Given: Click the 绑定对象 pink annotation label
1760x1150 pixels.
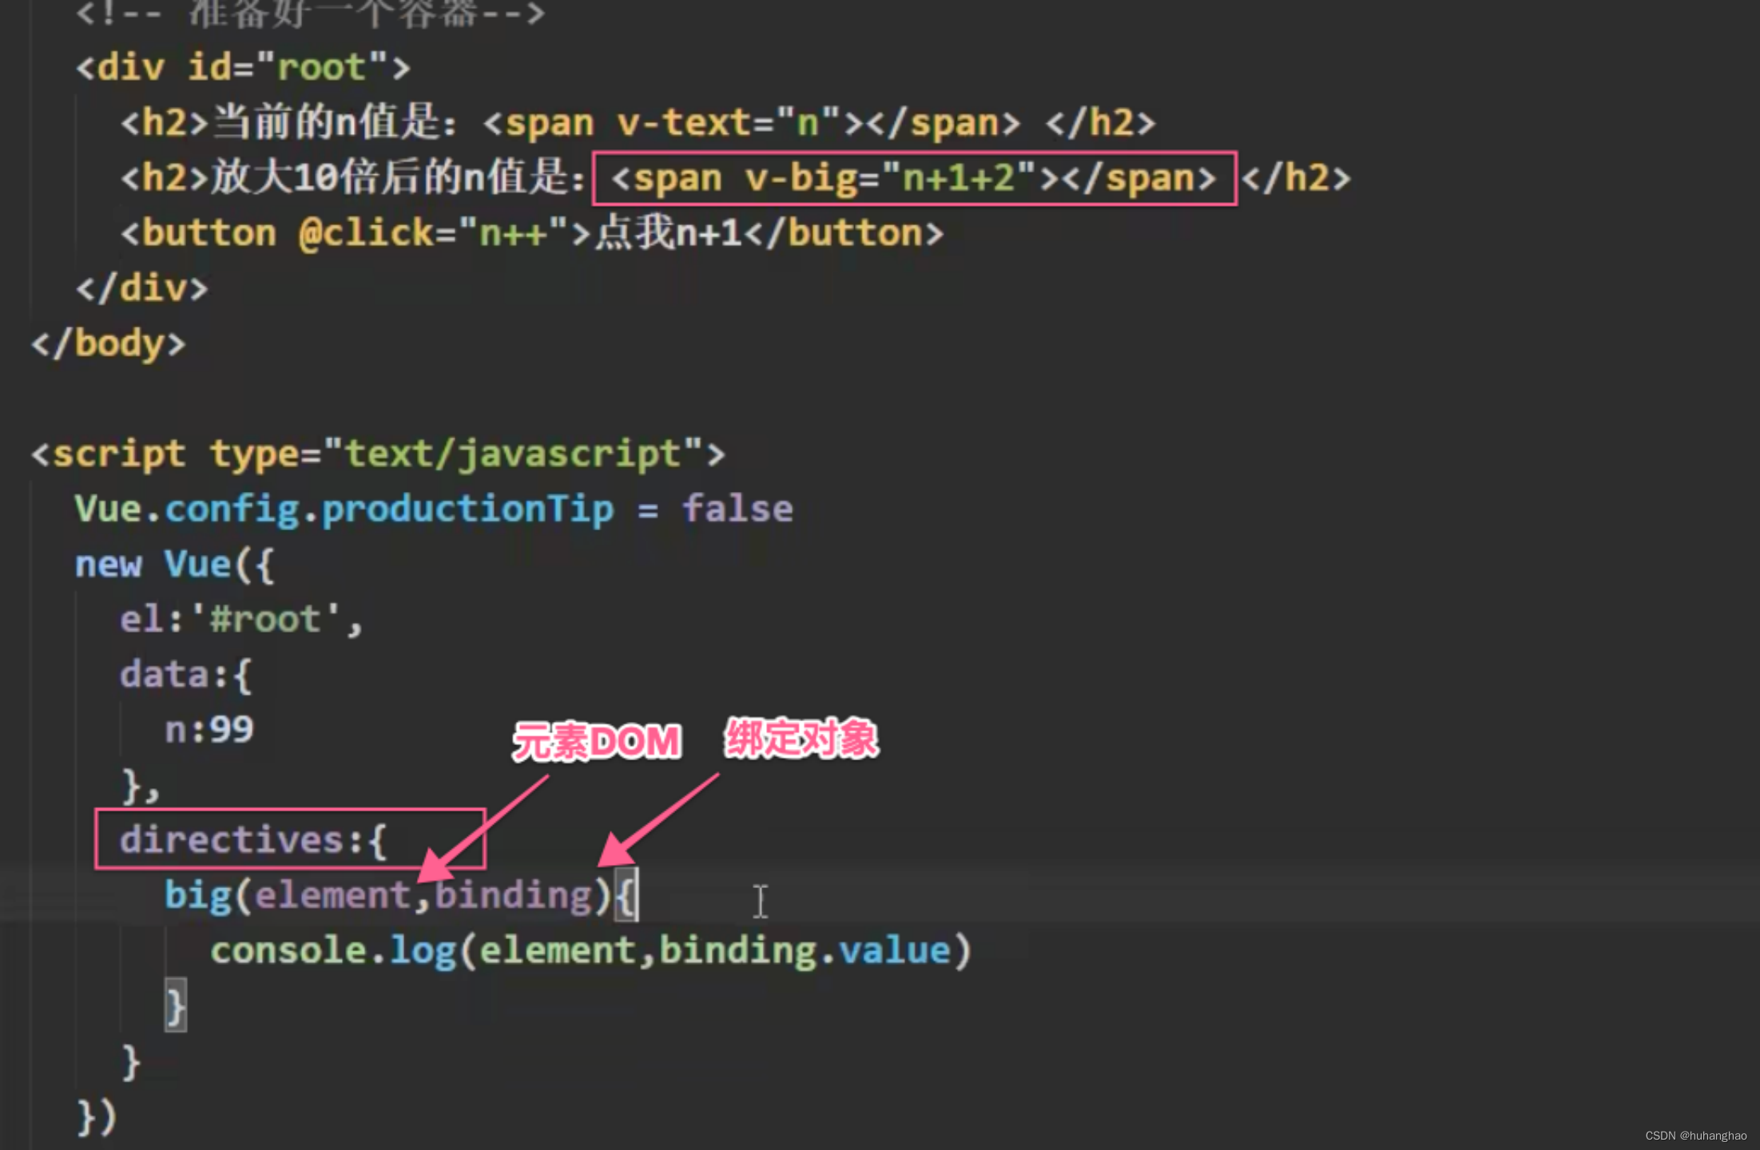Looking at the screenshot, I should (x=801, y=739).
